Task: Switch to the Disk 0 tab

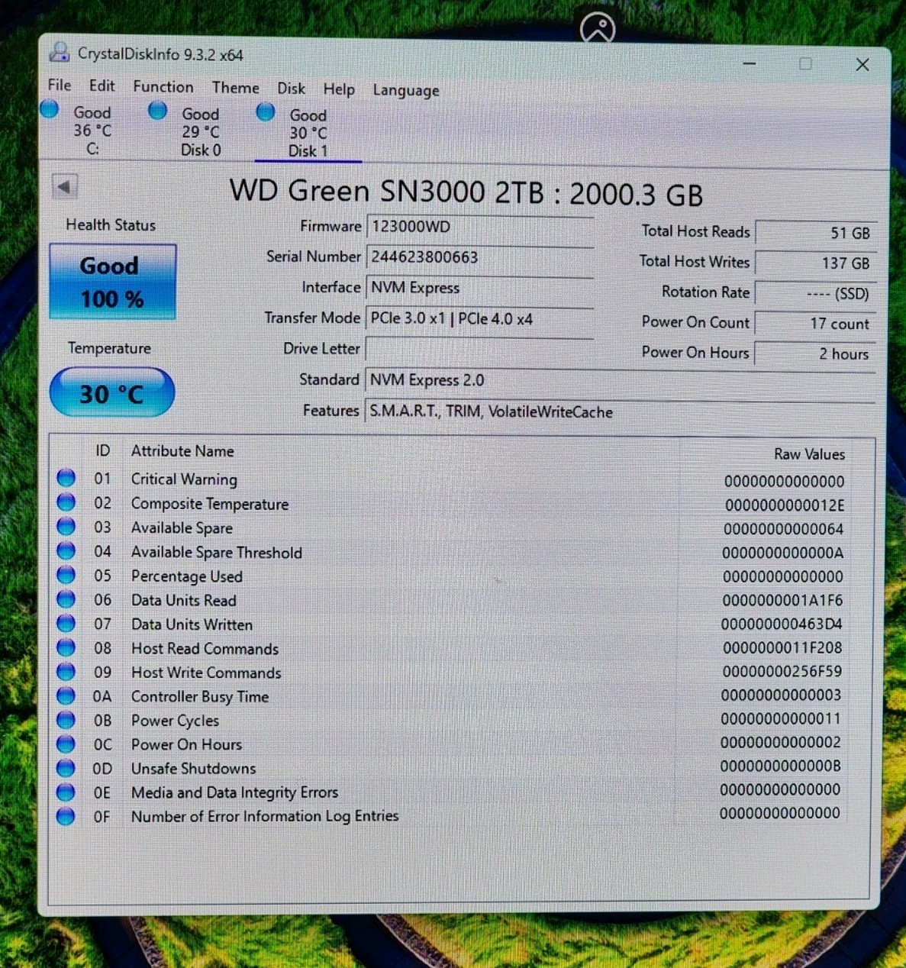Action: tap(201, 132)
